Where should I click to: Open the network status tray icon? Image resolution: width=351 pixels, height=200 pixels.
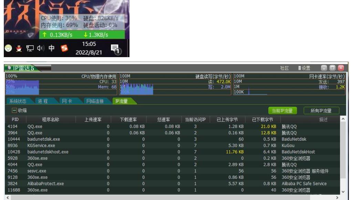tap(30, 48)
